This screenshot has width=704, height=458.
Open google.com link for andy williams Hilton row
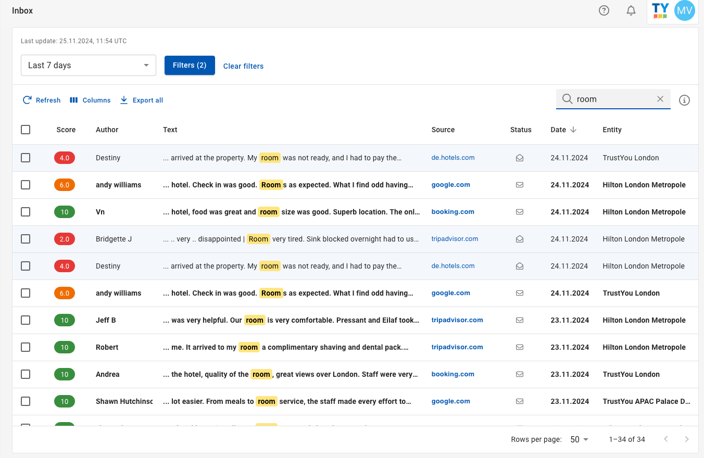451,185
